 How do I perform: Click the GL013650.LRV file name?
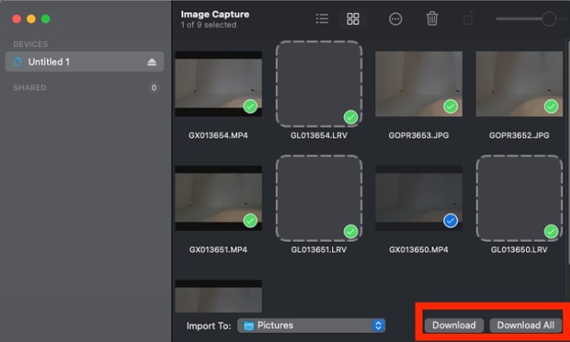click(x=519, y=250)
